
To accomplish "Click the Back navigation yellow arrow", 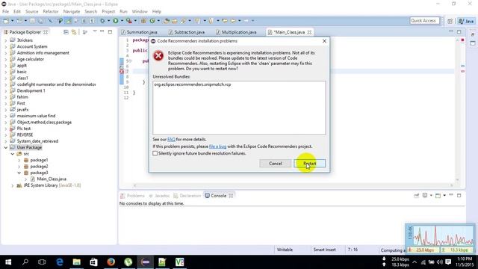I will point(225,21).
